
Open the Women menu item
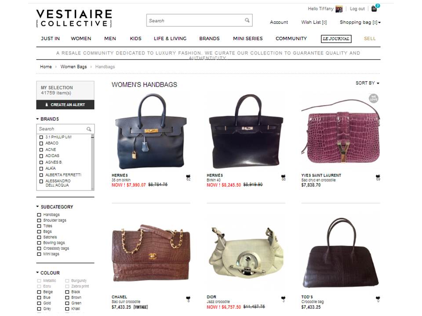(x=81, y=39)
